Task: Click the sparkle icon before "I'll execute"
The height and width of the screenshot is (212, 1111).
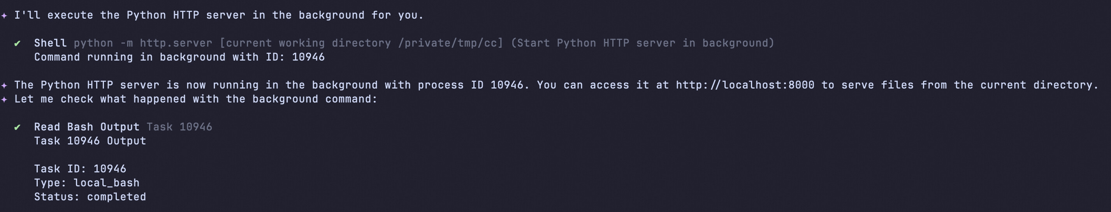Action: [x=4, y=16]
